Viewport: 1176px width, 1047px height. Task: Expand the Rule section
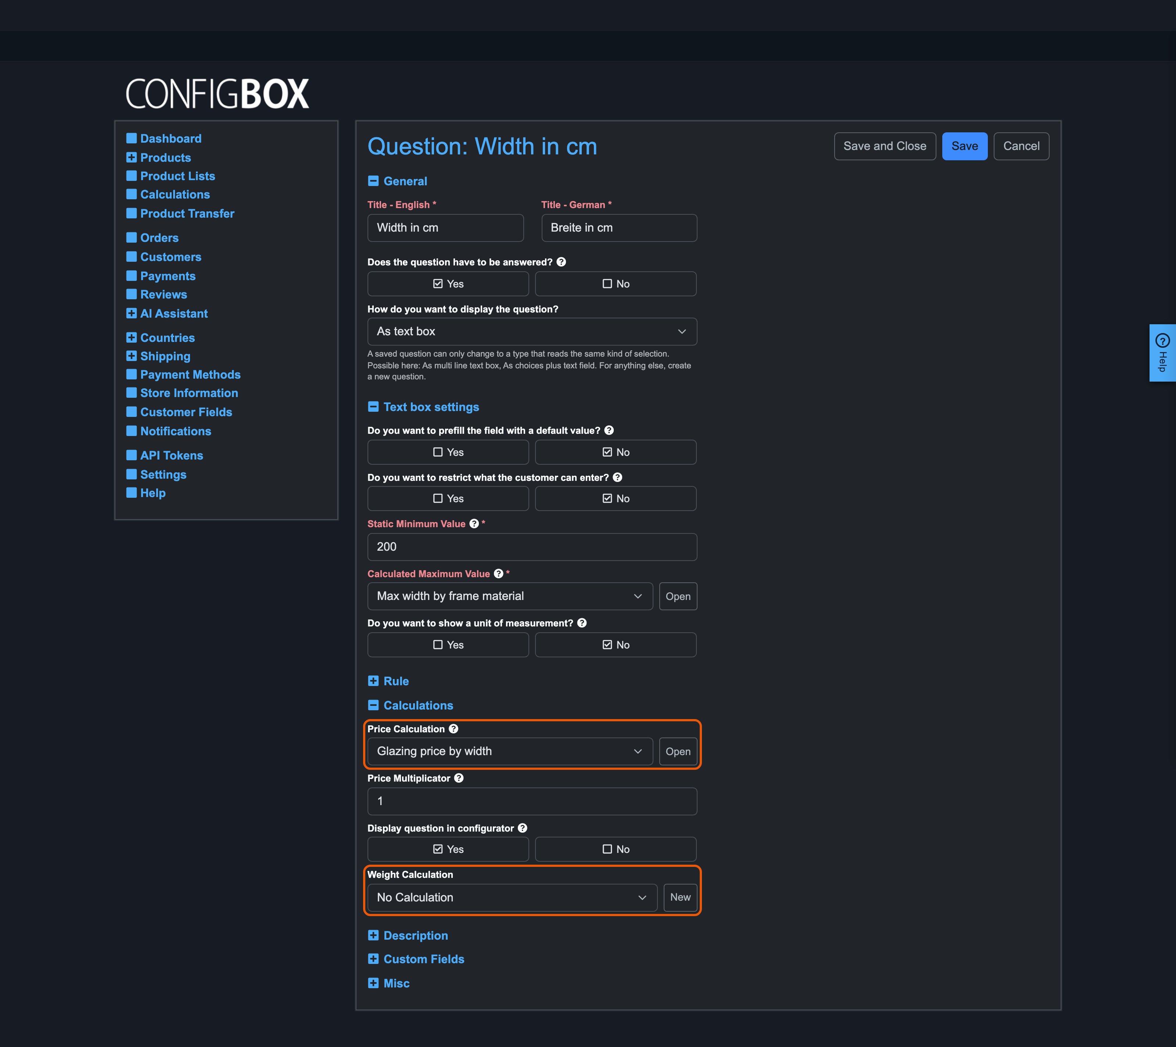(x=388, y=681)
